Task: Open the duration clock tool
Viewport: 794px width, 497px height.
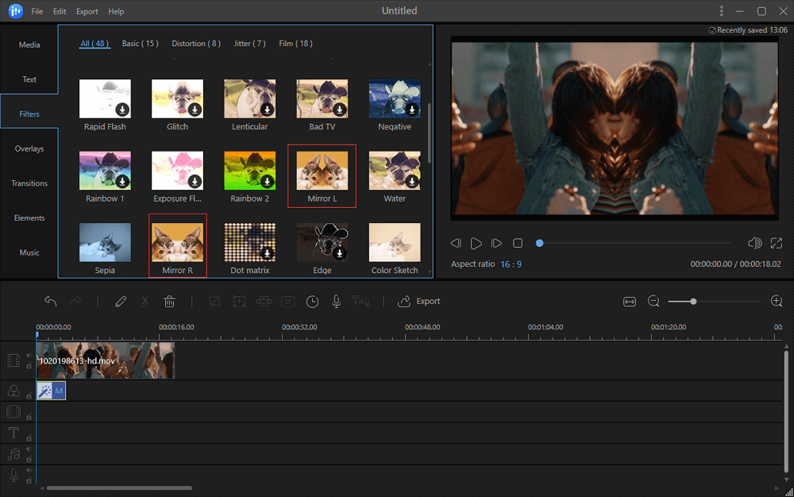Action: 312,302
